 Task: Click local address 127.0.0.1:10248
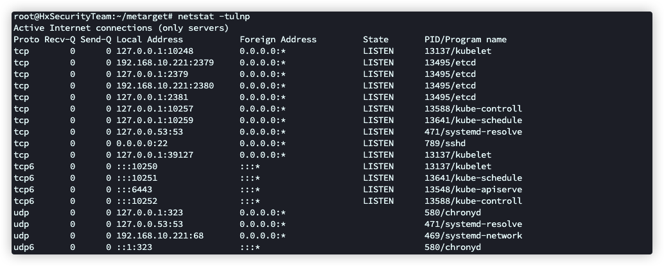[x=155, y=51]
